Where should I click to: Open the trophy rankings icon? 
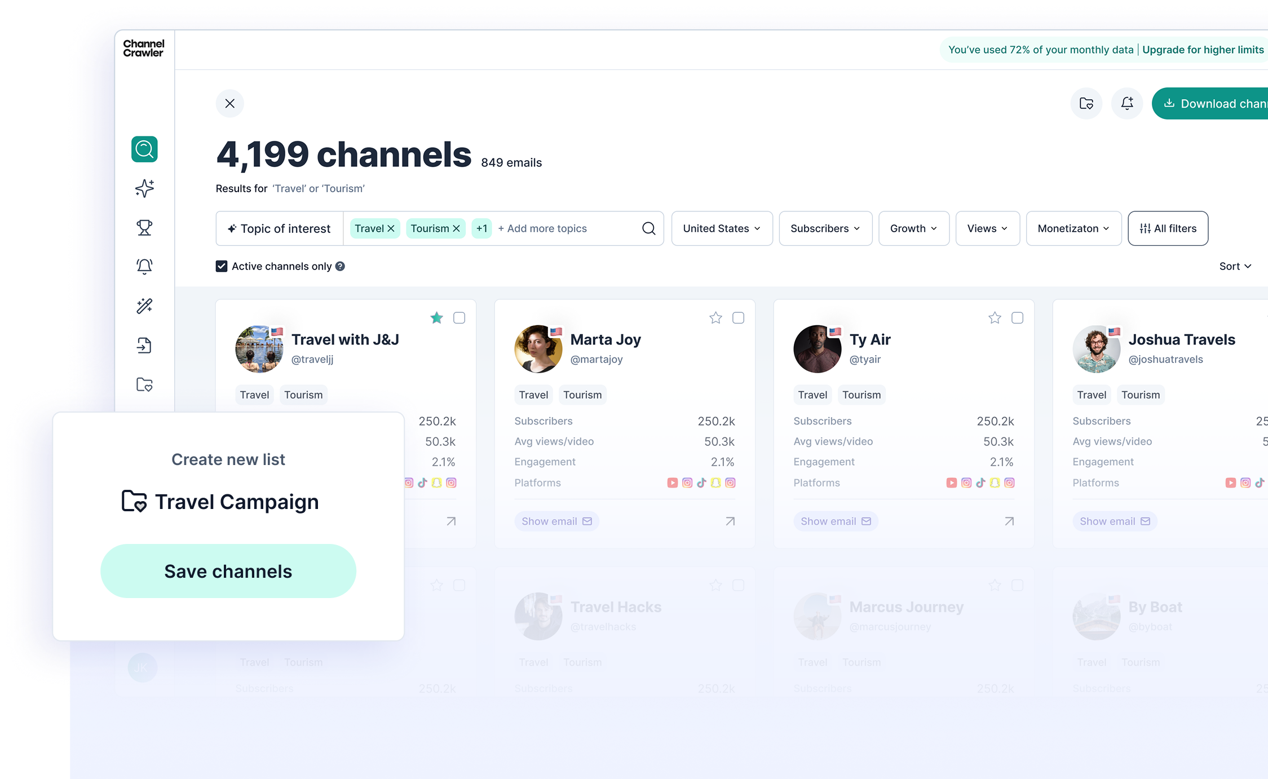click(x=144, y=227)
